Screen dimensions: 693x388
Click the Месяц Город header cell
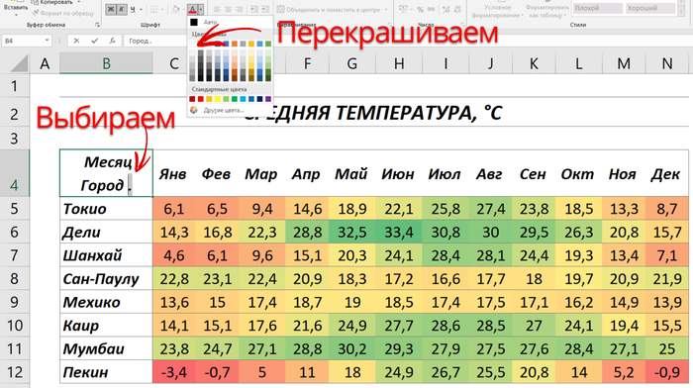click(x=107, y=173)
